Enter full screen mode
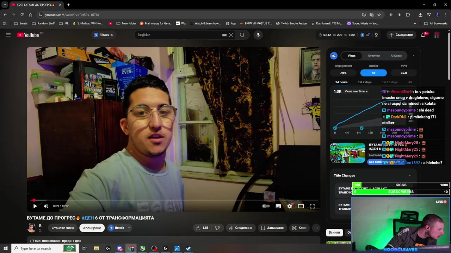 tap(312, 206)
